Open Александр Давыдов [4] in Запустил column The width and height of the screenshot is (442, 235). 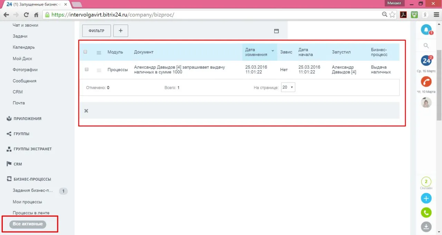[344, 70]
